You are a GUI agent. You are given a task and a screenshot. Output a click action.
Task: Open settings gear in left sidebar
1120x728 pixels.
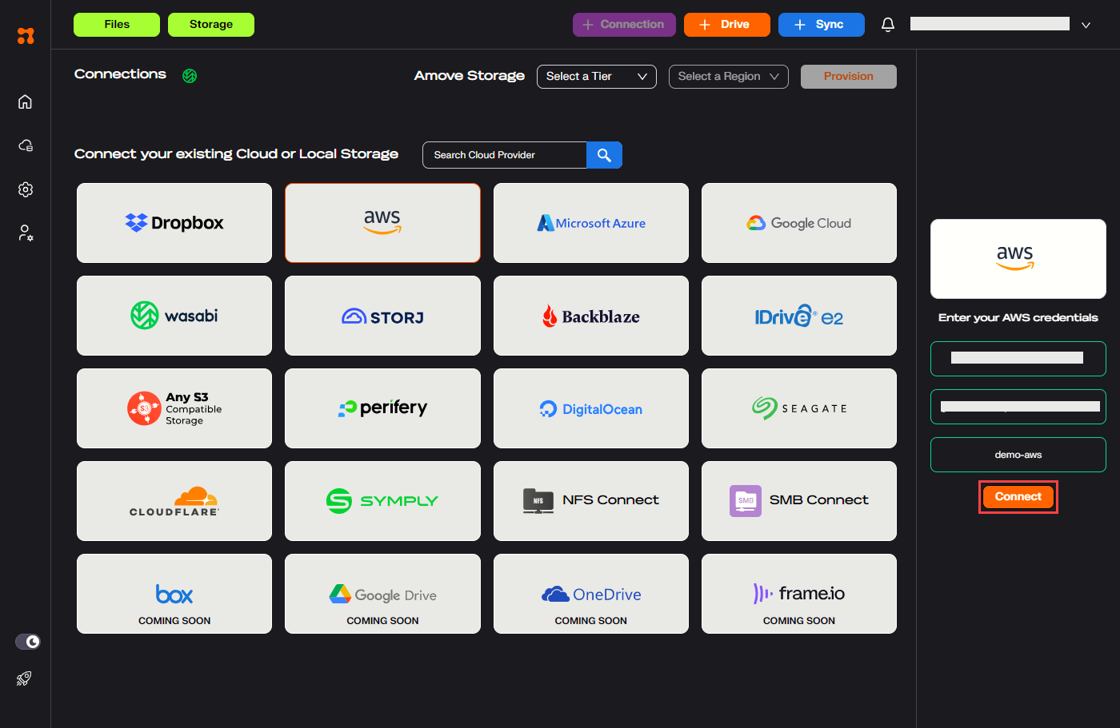[26, 189]
